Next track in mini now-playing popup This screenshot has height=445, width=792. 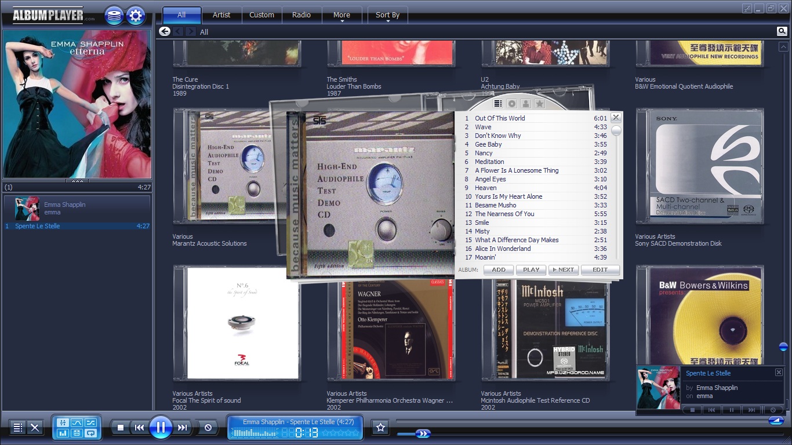(752, 410)
